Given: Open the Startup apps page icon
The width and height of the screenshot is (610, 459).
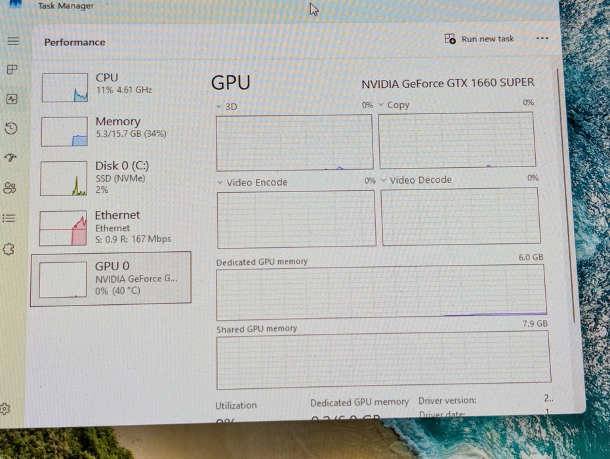Looking at the screenshot, I should (x=10, y=157).
